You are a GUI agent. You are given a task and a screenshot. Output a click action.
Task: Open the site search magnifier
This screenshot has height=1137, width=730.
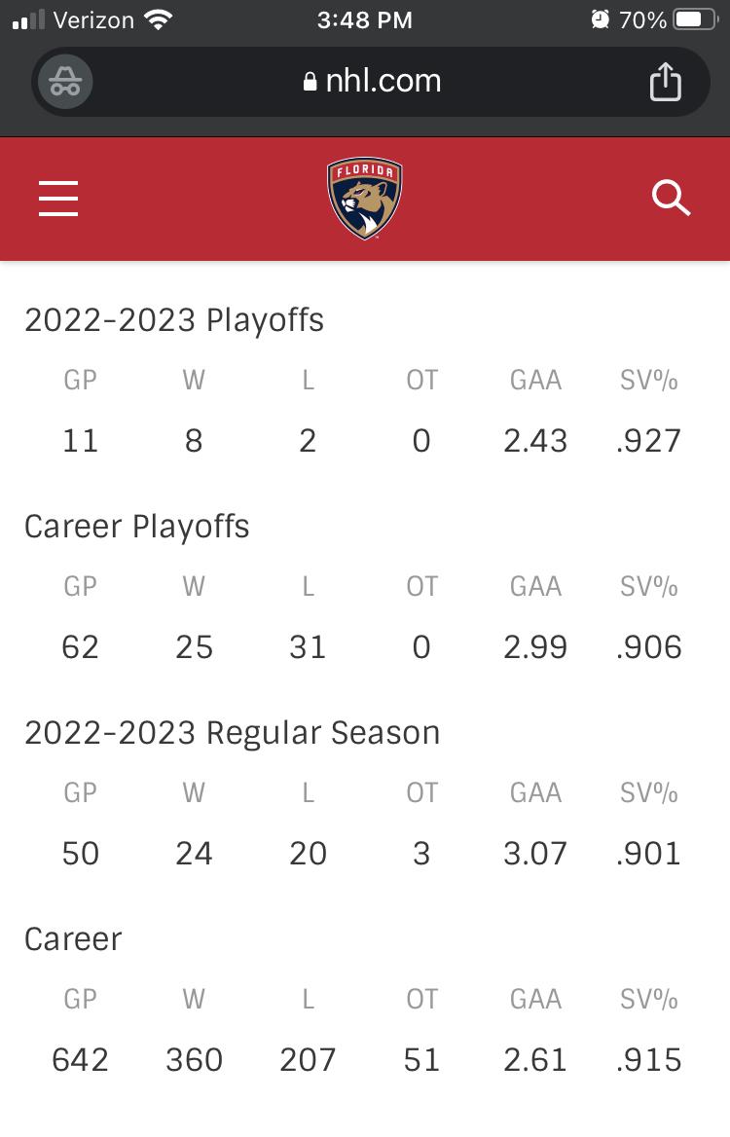point(671,198)
